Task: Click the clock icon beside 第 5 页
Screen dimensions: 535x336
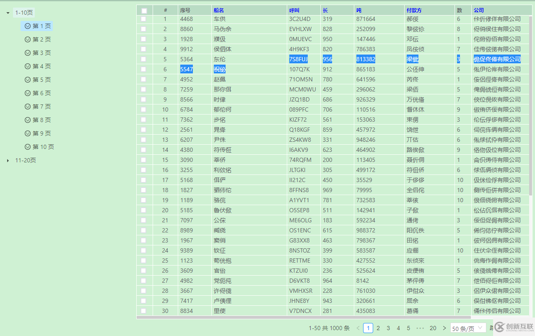Action: pyautogui.click(x=28, y=79)
